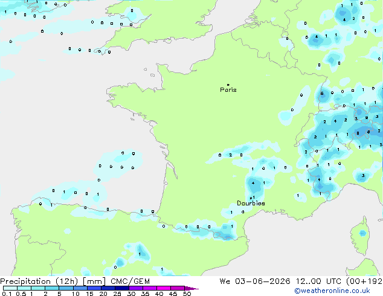
Task: Pick the legend swatch between 5 and 10
Action: pos(66,288)
